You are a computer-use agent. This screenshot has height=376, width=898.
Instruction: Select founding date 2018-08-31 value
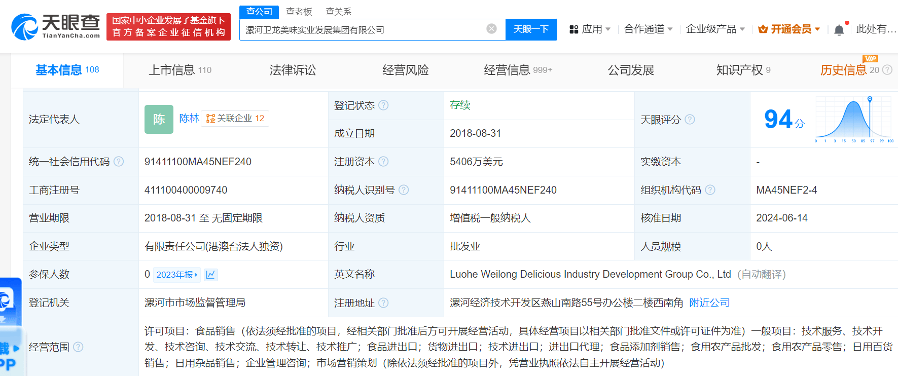[x=475, y=133]
